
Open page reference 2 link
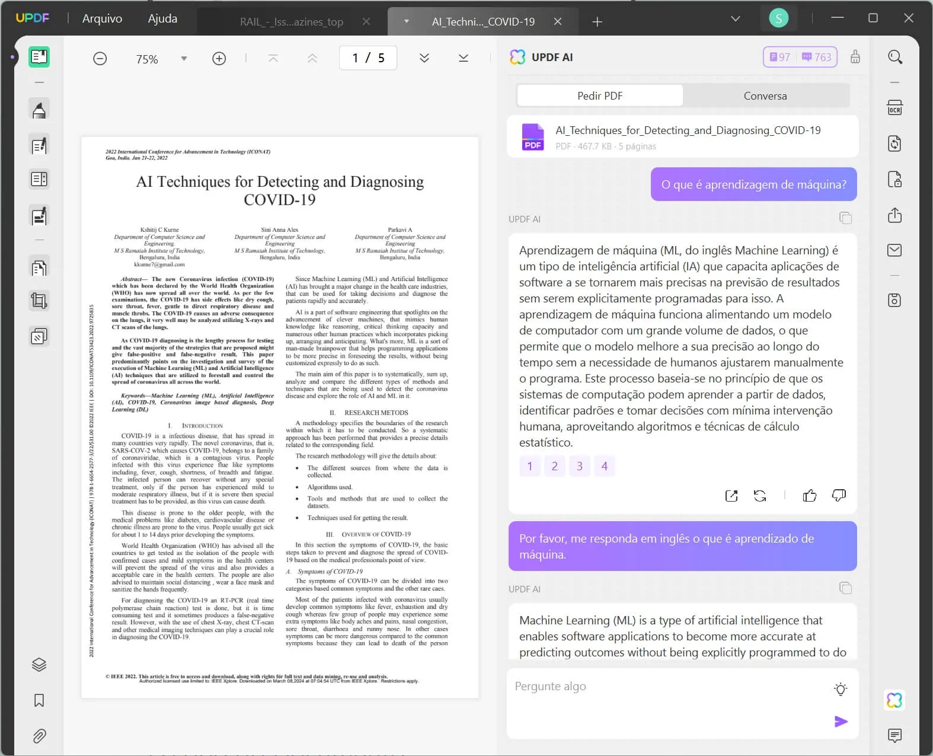555,466
